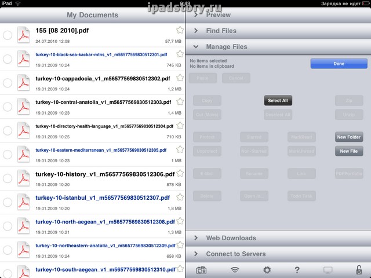The image size is (371, 278).
Task: Star the turkey-10-black-sea-kackar-mtns file
Action: (x=180, y=54)
